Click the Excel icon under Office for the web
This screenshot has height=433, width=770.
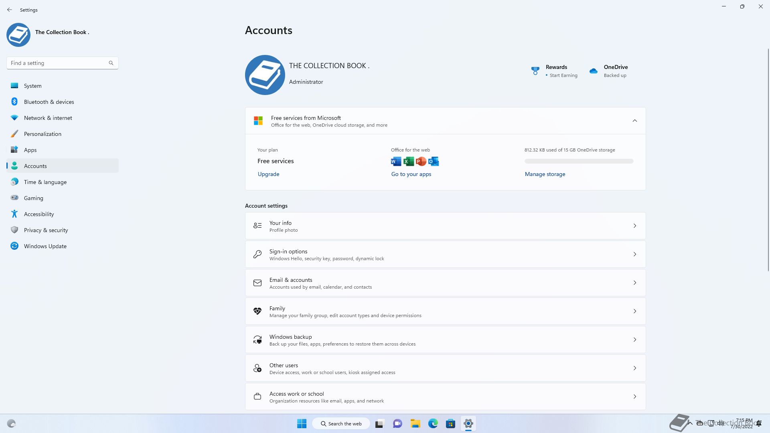click(408, 162)
